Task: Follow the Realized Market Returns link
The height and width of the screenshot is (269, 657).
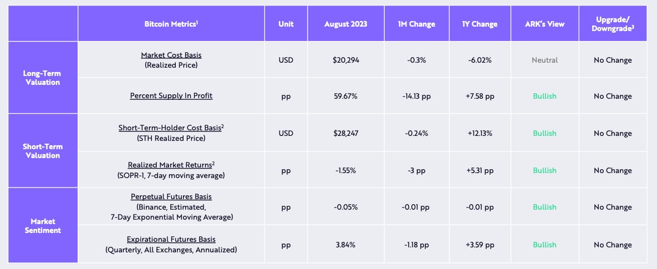Action: (x=171, y=165)
